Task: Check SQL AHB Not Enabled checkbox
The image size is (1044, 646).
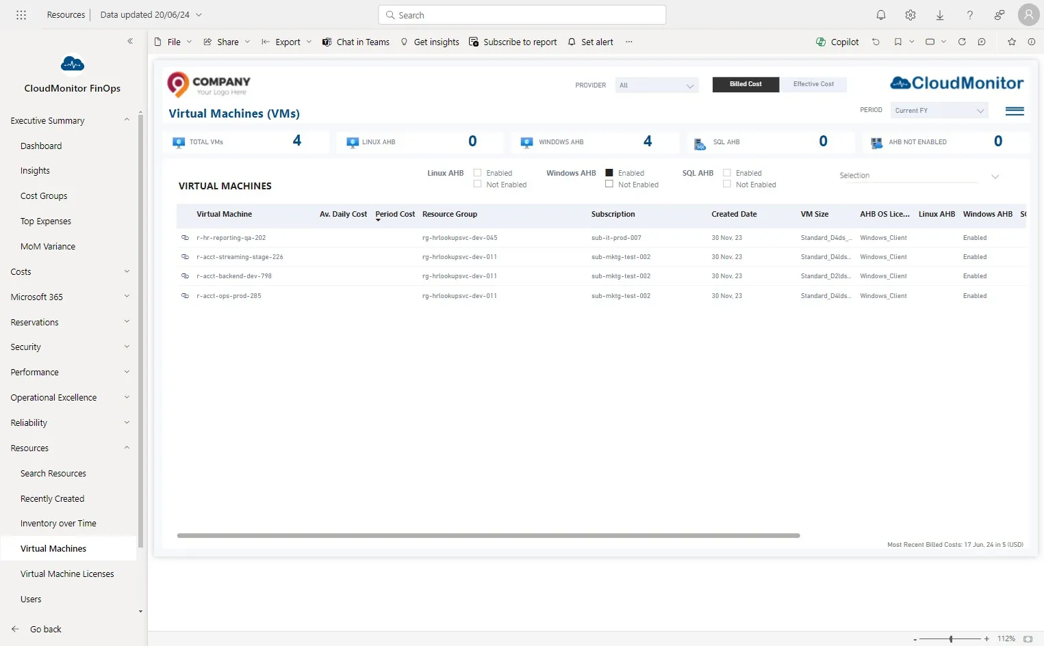Action: (x=727, y=184)
